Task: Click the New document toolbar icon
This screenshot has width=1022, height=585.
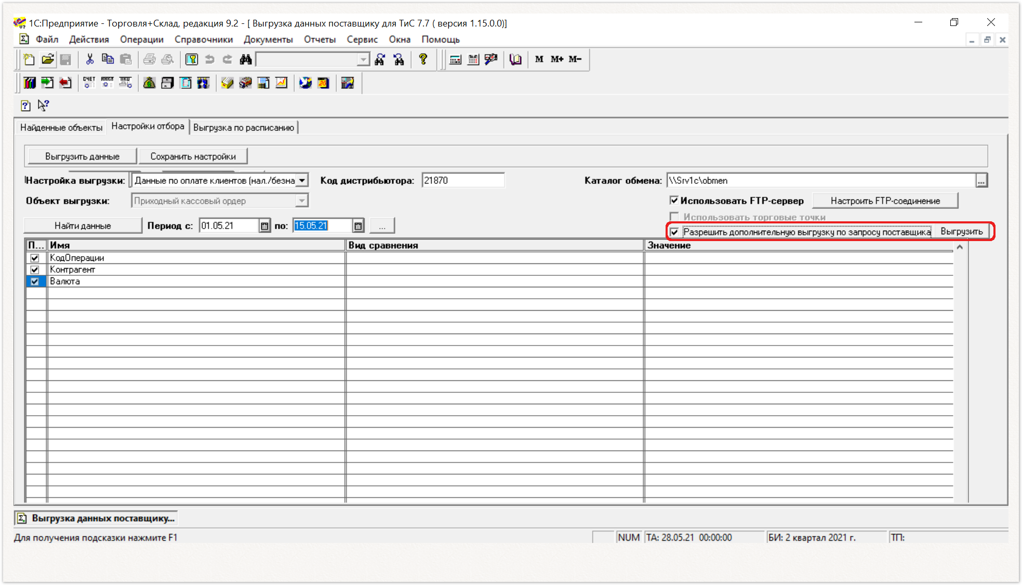Action: pyautogui.click(x=29, y=60)
